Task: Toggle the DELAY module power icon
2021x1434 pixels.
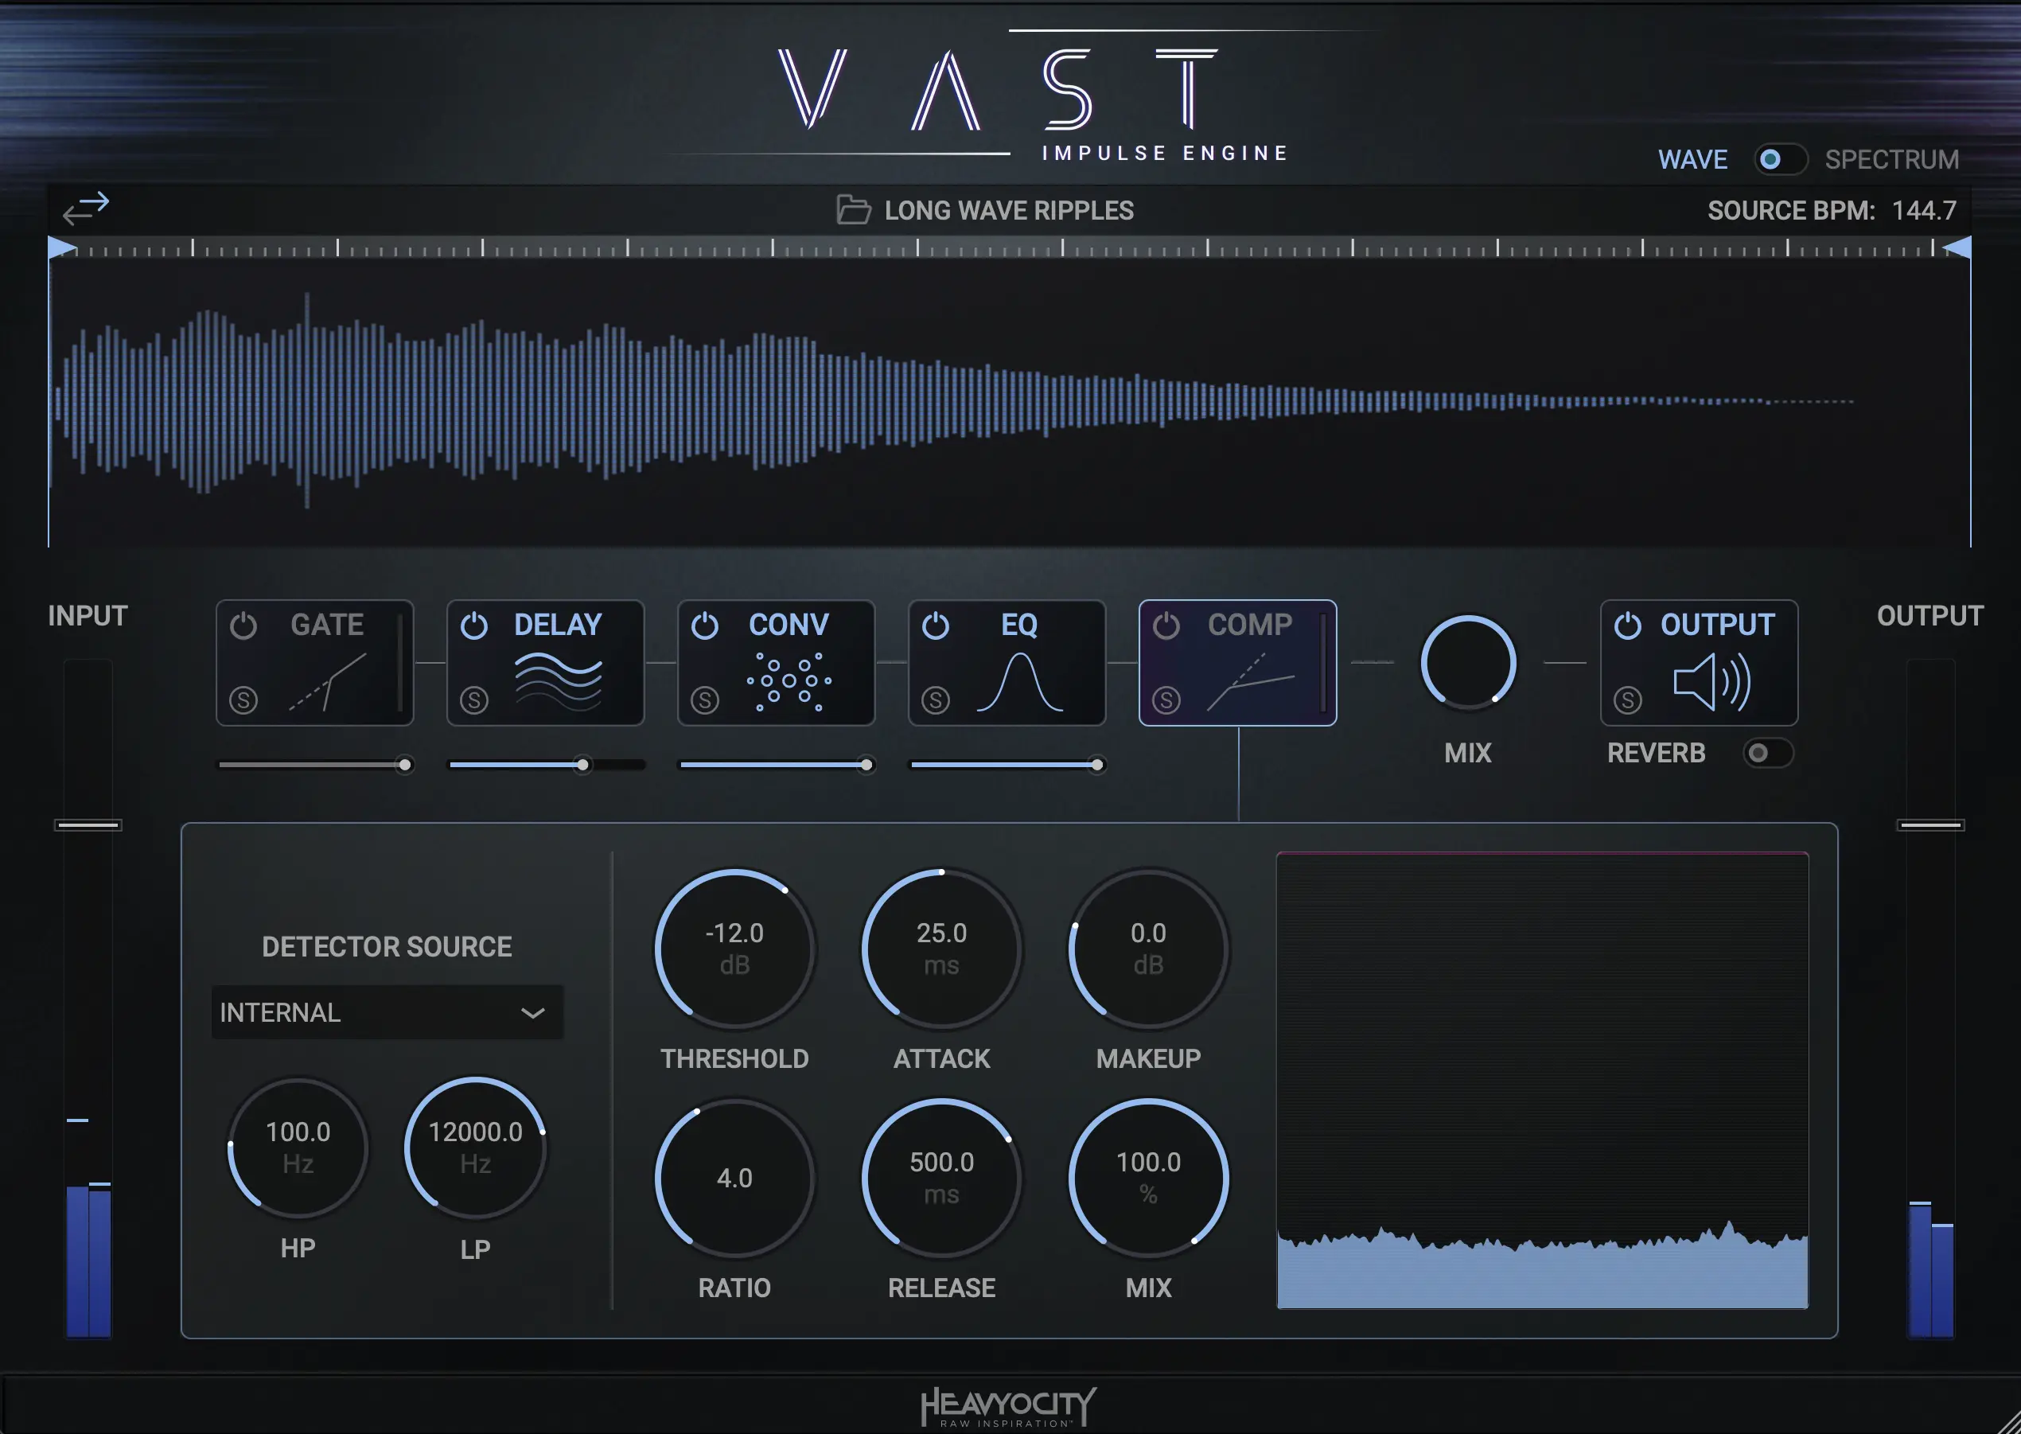Action: [x=474, y=625]
